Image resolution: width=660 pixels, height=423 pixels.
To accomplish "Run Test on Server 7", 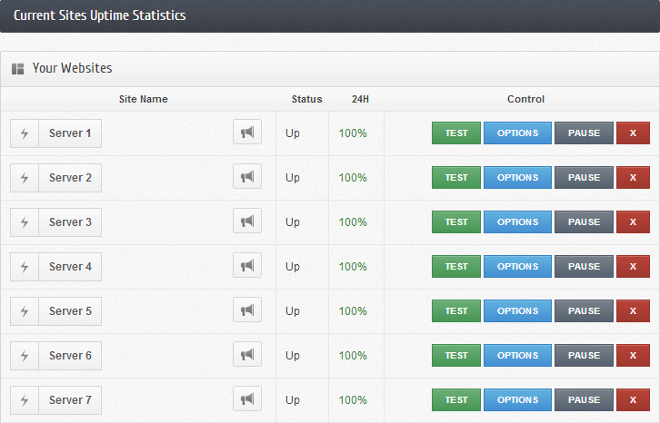I will (x=456, y=400).
